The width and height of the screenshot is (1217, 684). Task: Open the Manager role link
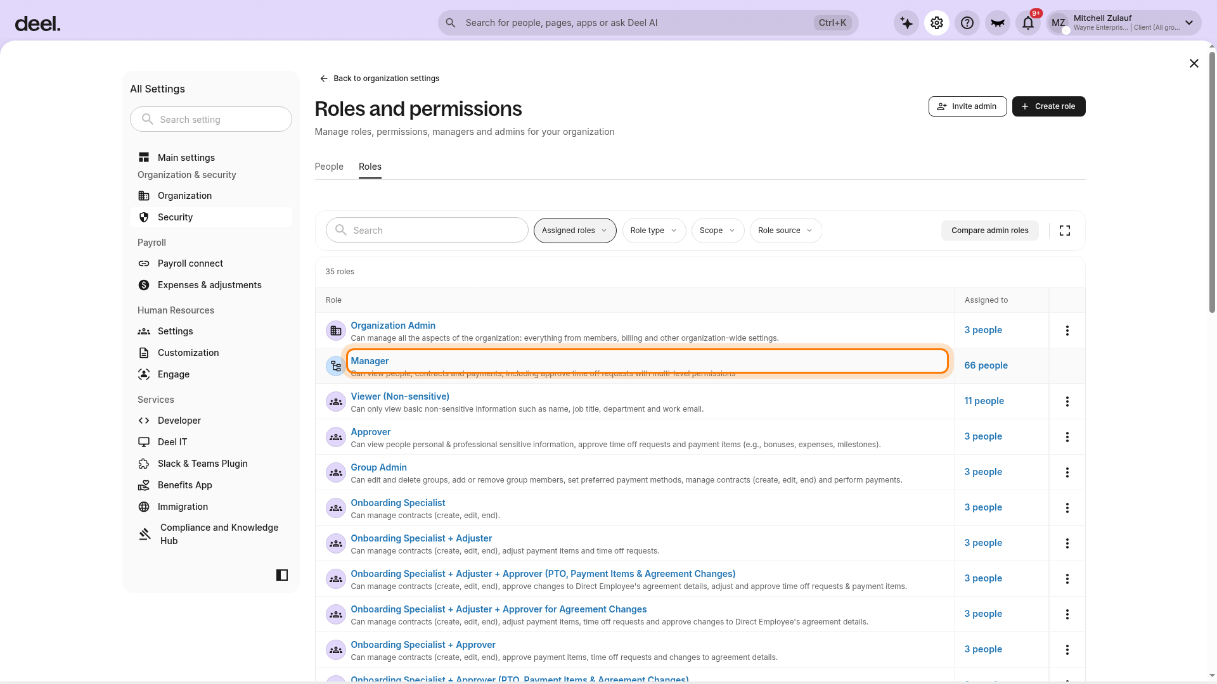[370, 361]
